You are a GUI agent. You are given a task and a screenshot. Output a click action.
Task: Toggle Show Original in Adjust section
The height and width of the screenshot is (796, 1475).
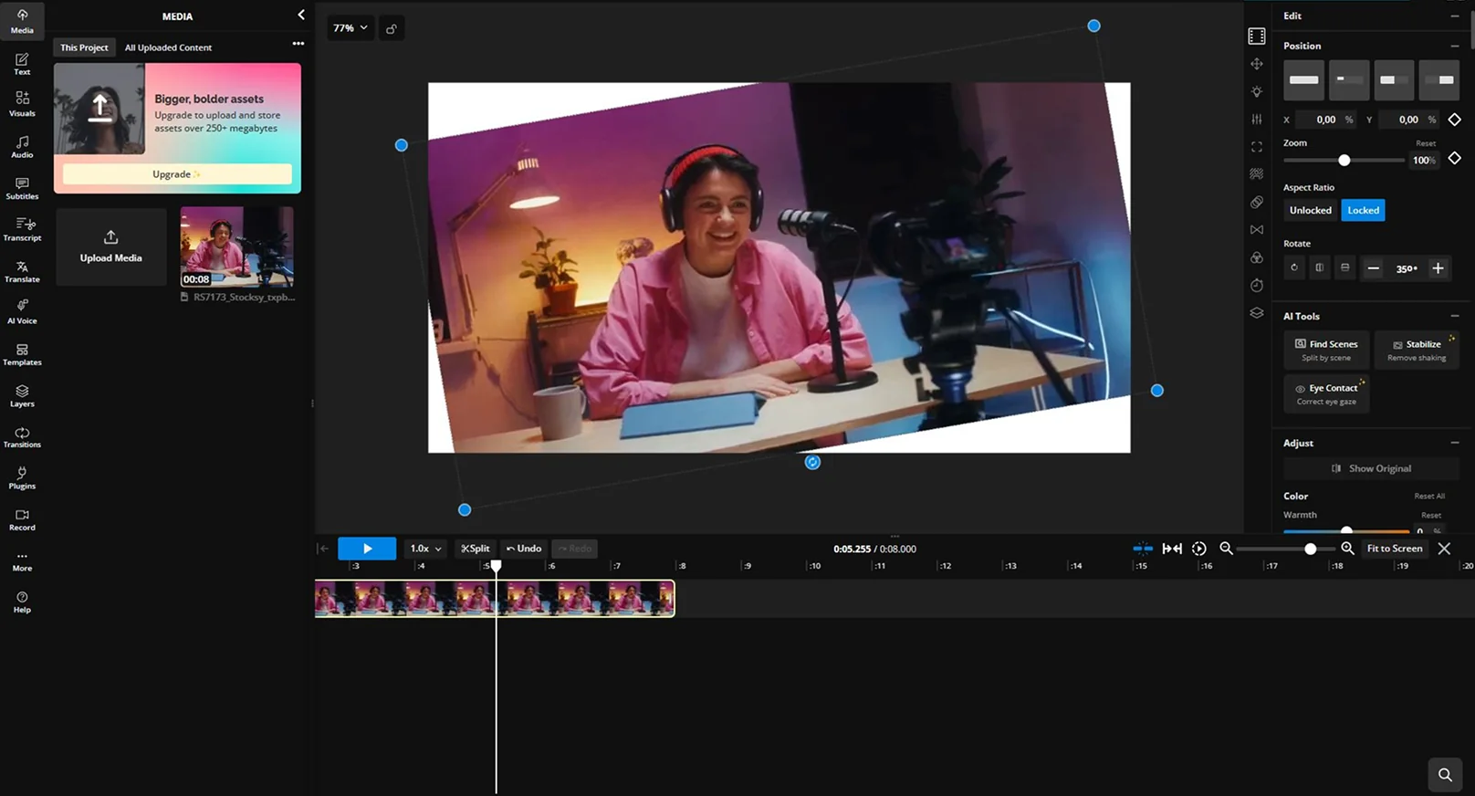[1371, 468]
